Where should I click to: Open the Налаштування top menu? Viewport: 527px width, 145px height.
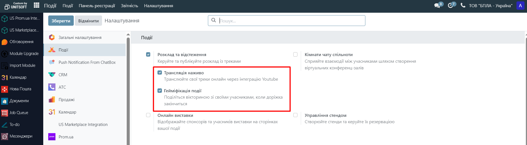click(159, 6)
